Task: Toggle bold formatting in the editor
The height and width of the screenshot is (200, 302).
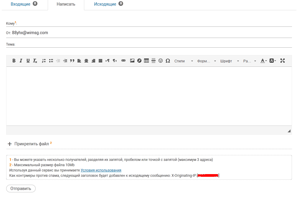Action: point(14,61)
